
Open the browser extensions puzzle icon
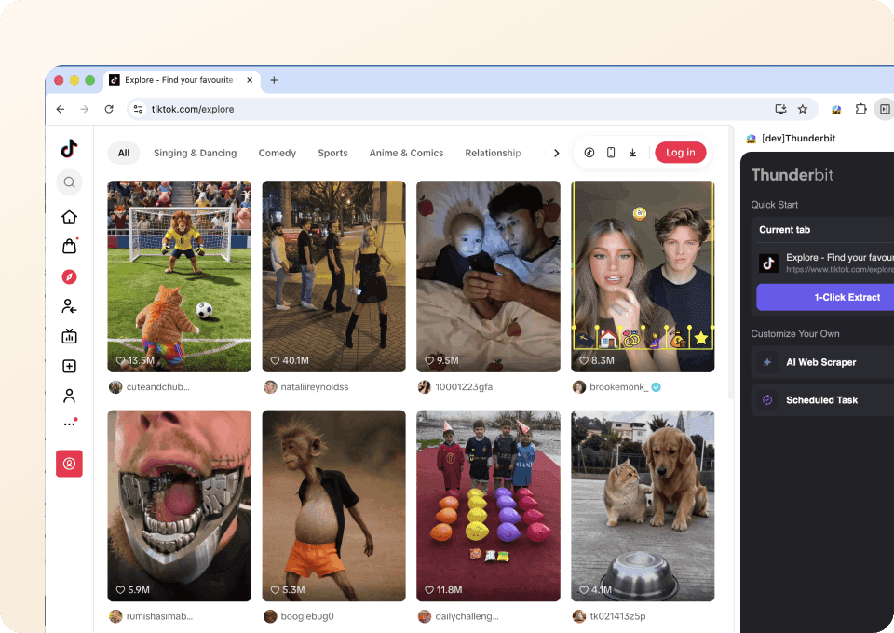(861, 109)
